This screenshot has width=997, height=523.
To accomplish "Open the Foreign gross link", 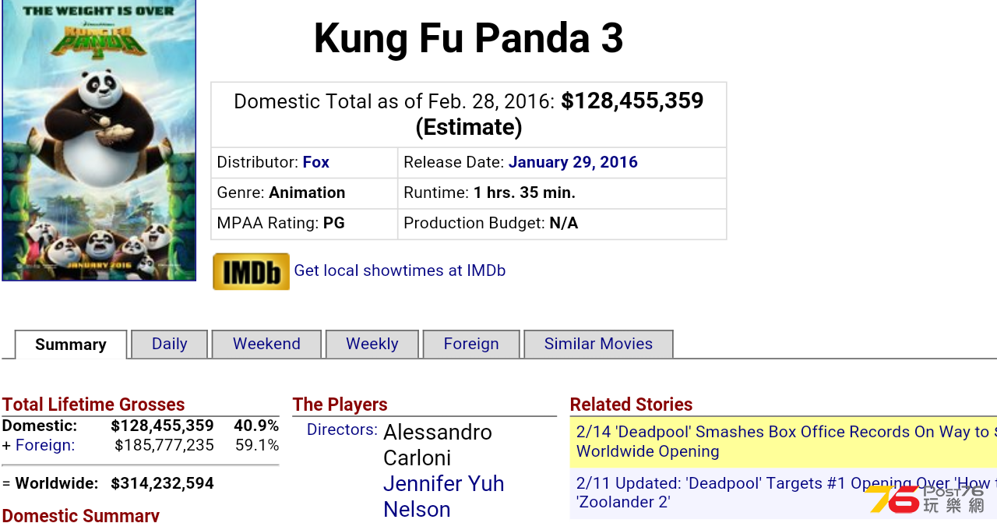I will 45,445.
